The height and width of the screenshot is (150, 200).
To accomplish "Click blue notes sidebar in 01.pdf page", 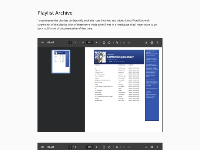I will click(x=152, y=85).
